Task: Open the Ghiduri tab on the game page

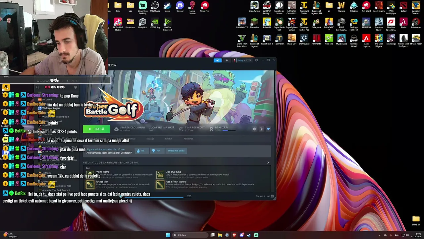Action: (169, 139)
